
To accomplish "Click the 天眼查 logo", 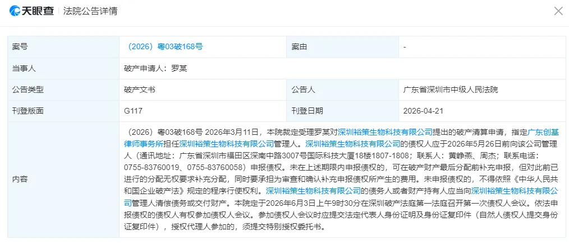I will click(31, 11).
